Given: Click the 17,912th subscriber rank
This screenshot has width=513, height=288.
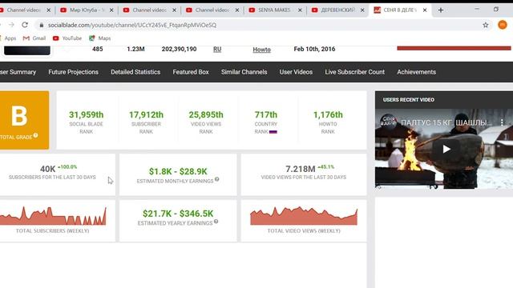Looking at the screenshot, I should tap(146, 115).
